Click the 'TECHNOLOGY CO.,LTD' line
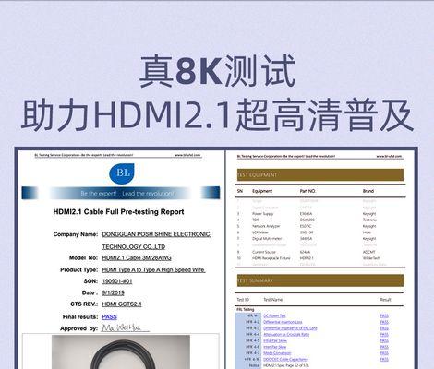Viewport: 434px width, 369px height. (x=134, y=246)
